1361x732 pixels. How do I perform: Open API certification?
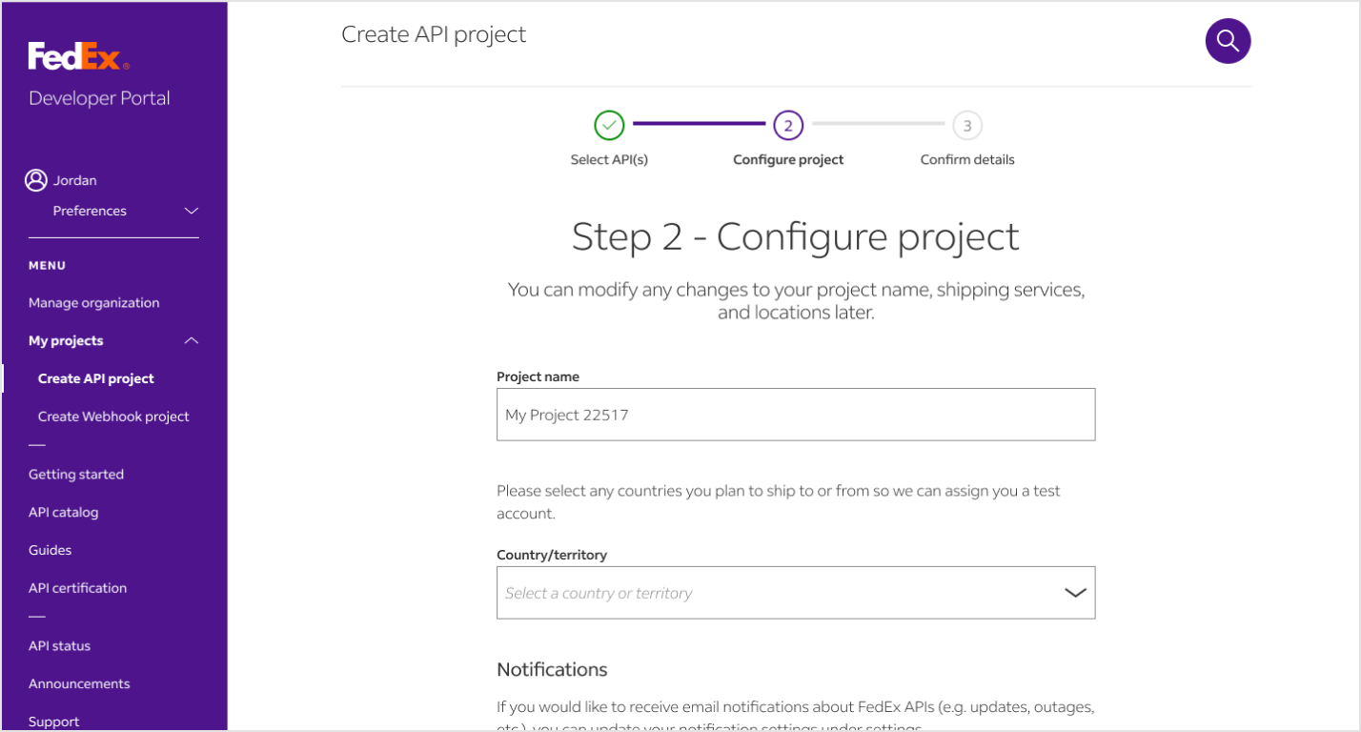point(78,588)
